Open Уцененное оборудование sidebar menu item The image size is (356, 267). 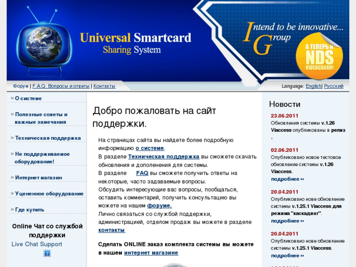[x=49, y=194]
